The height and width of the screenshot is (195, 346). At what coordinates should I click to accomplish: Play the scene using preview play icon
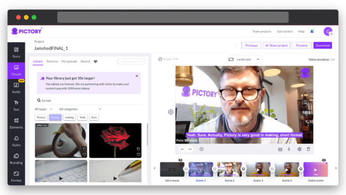[202, 149]
